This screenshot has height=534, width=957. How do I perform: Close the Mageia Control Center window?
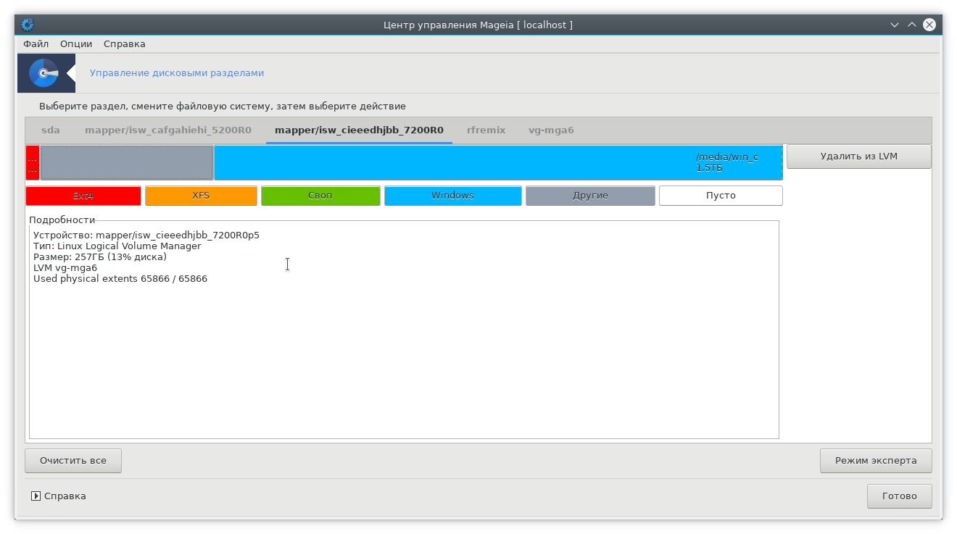coord(929,25)
